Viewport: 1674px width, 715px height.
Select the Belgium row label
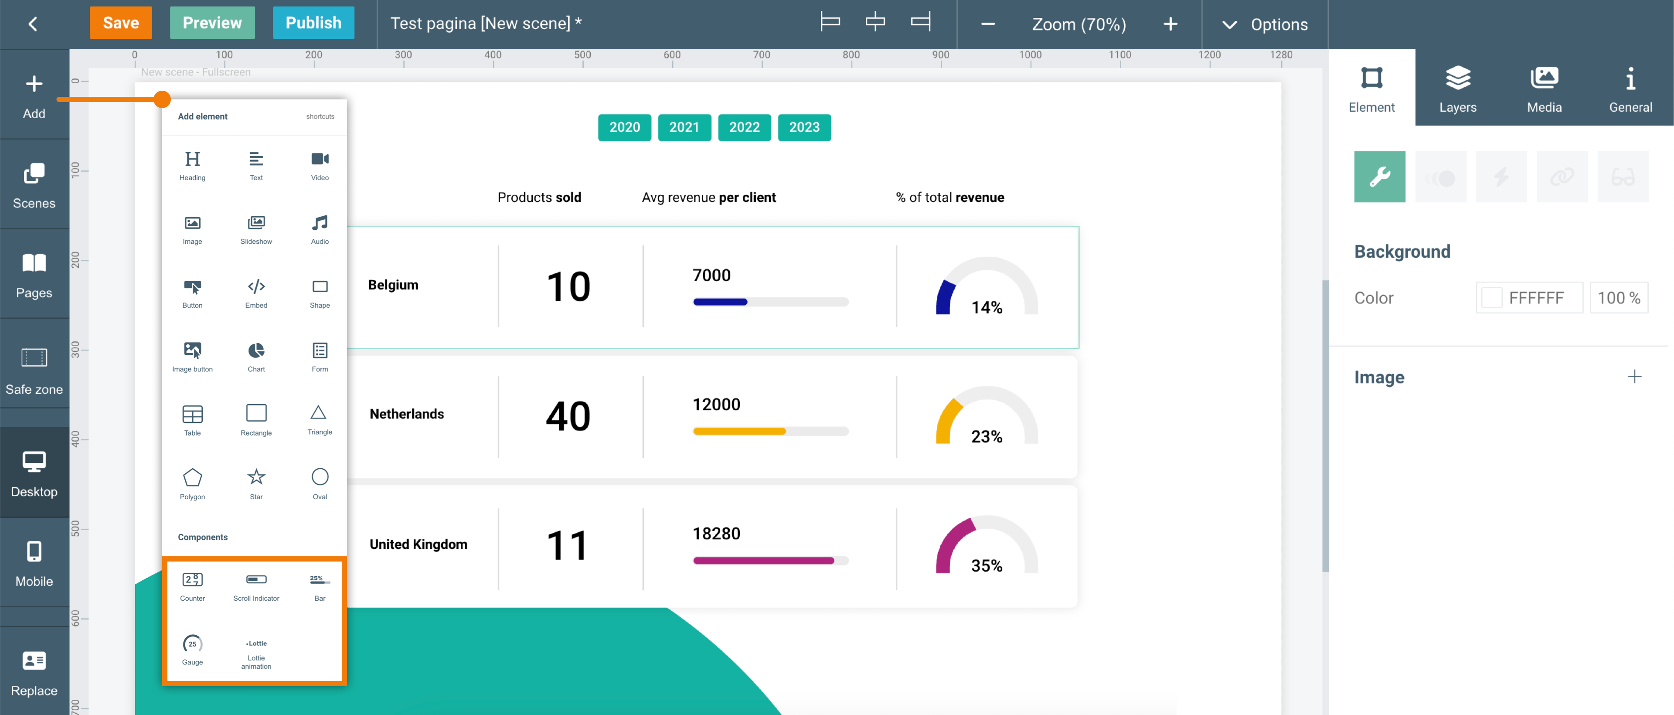click(393, 285)
